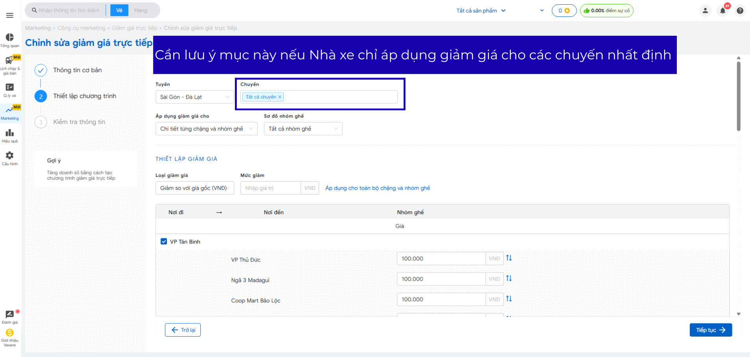Uncheck the VP Tân Bình checkbox
Viewport: 750px width, 357px height.
point(164,241)
